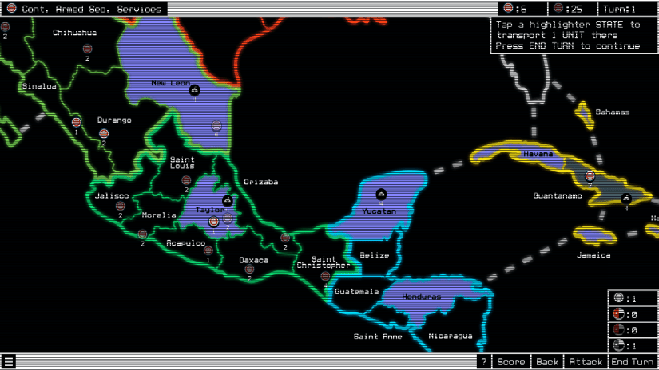Click the faction emblem beside Cont. Armed Sec. Services

pos(11,8)
